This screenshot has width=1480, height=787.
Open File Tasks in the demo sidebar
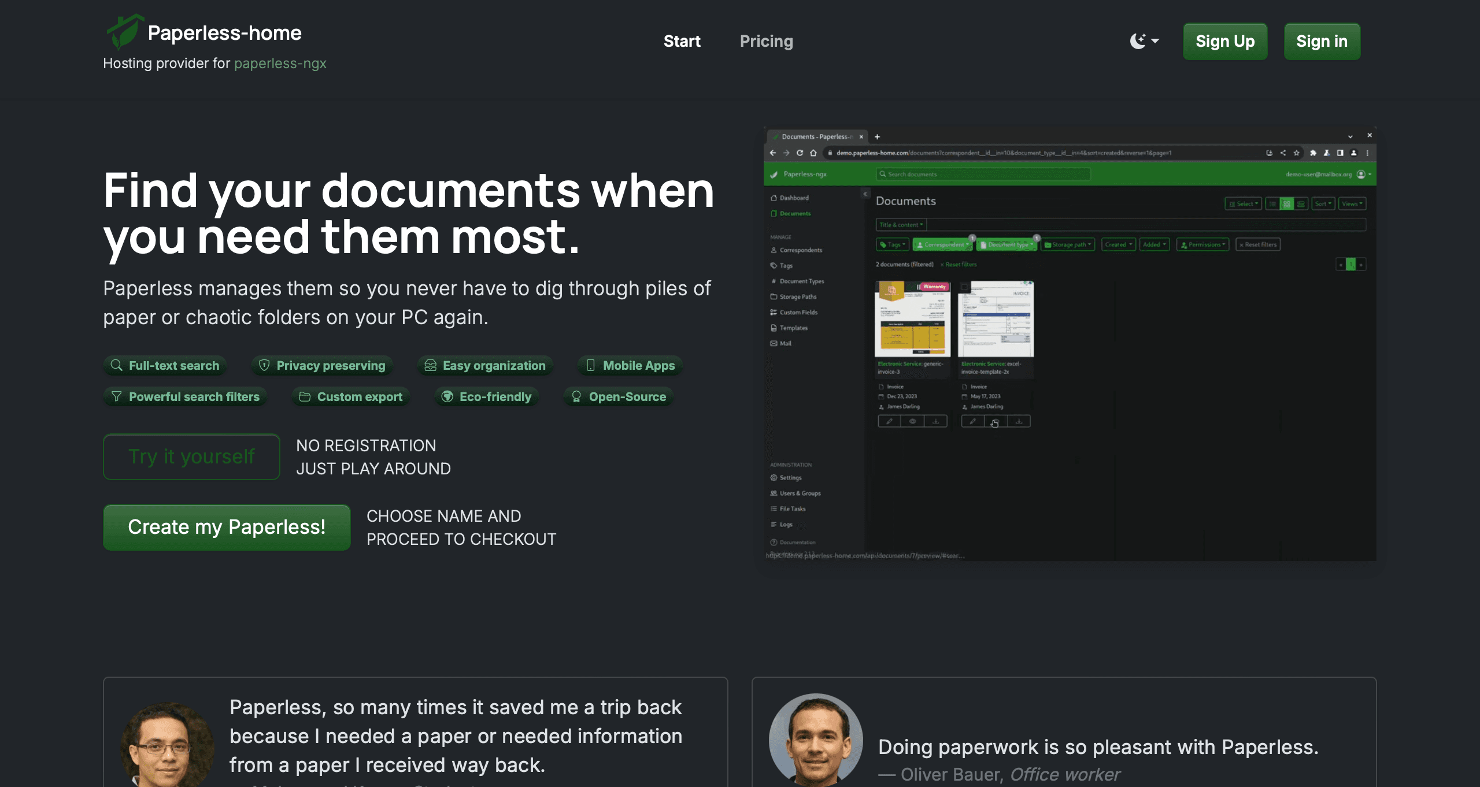pos(787,509)
